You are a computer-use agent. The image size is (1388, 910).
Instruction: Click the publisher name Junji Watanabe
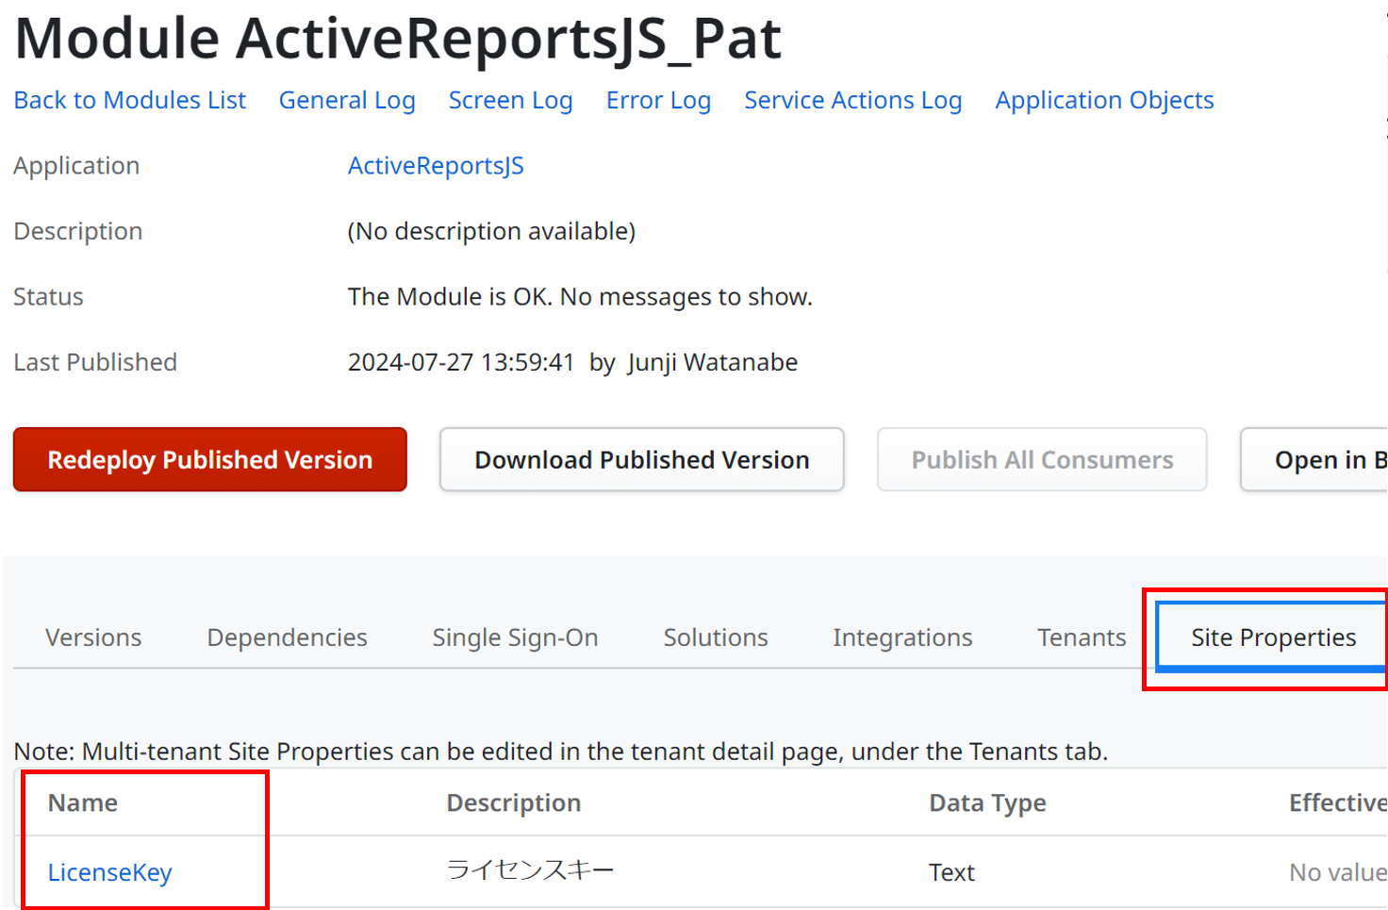[713, 362]
